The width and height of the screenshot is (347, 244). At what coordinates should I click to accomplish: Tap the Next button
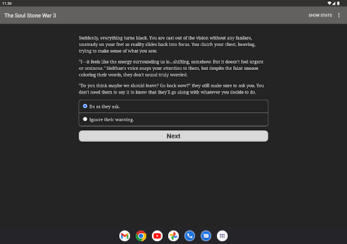pos(173,136)
